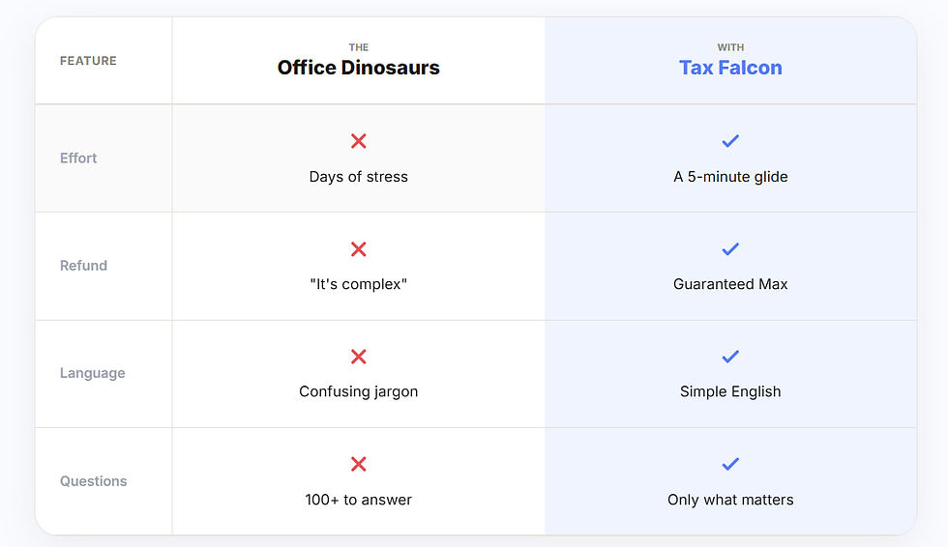Select the "100+ to answer" text
The width and height of the screenshot is (948, 547).
tap(359, 500)
